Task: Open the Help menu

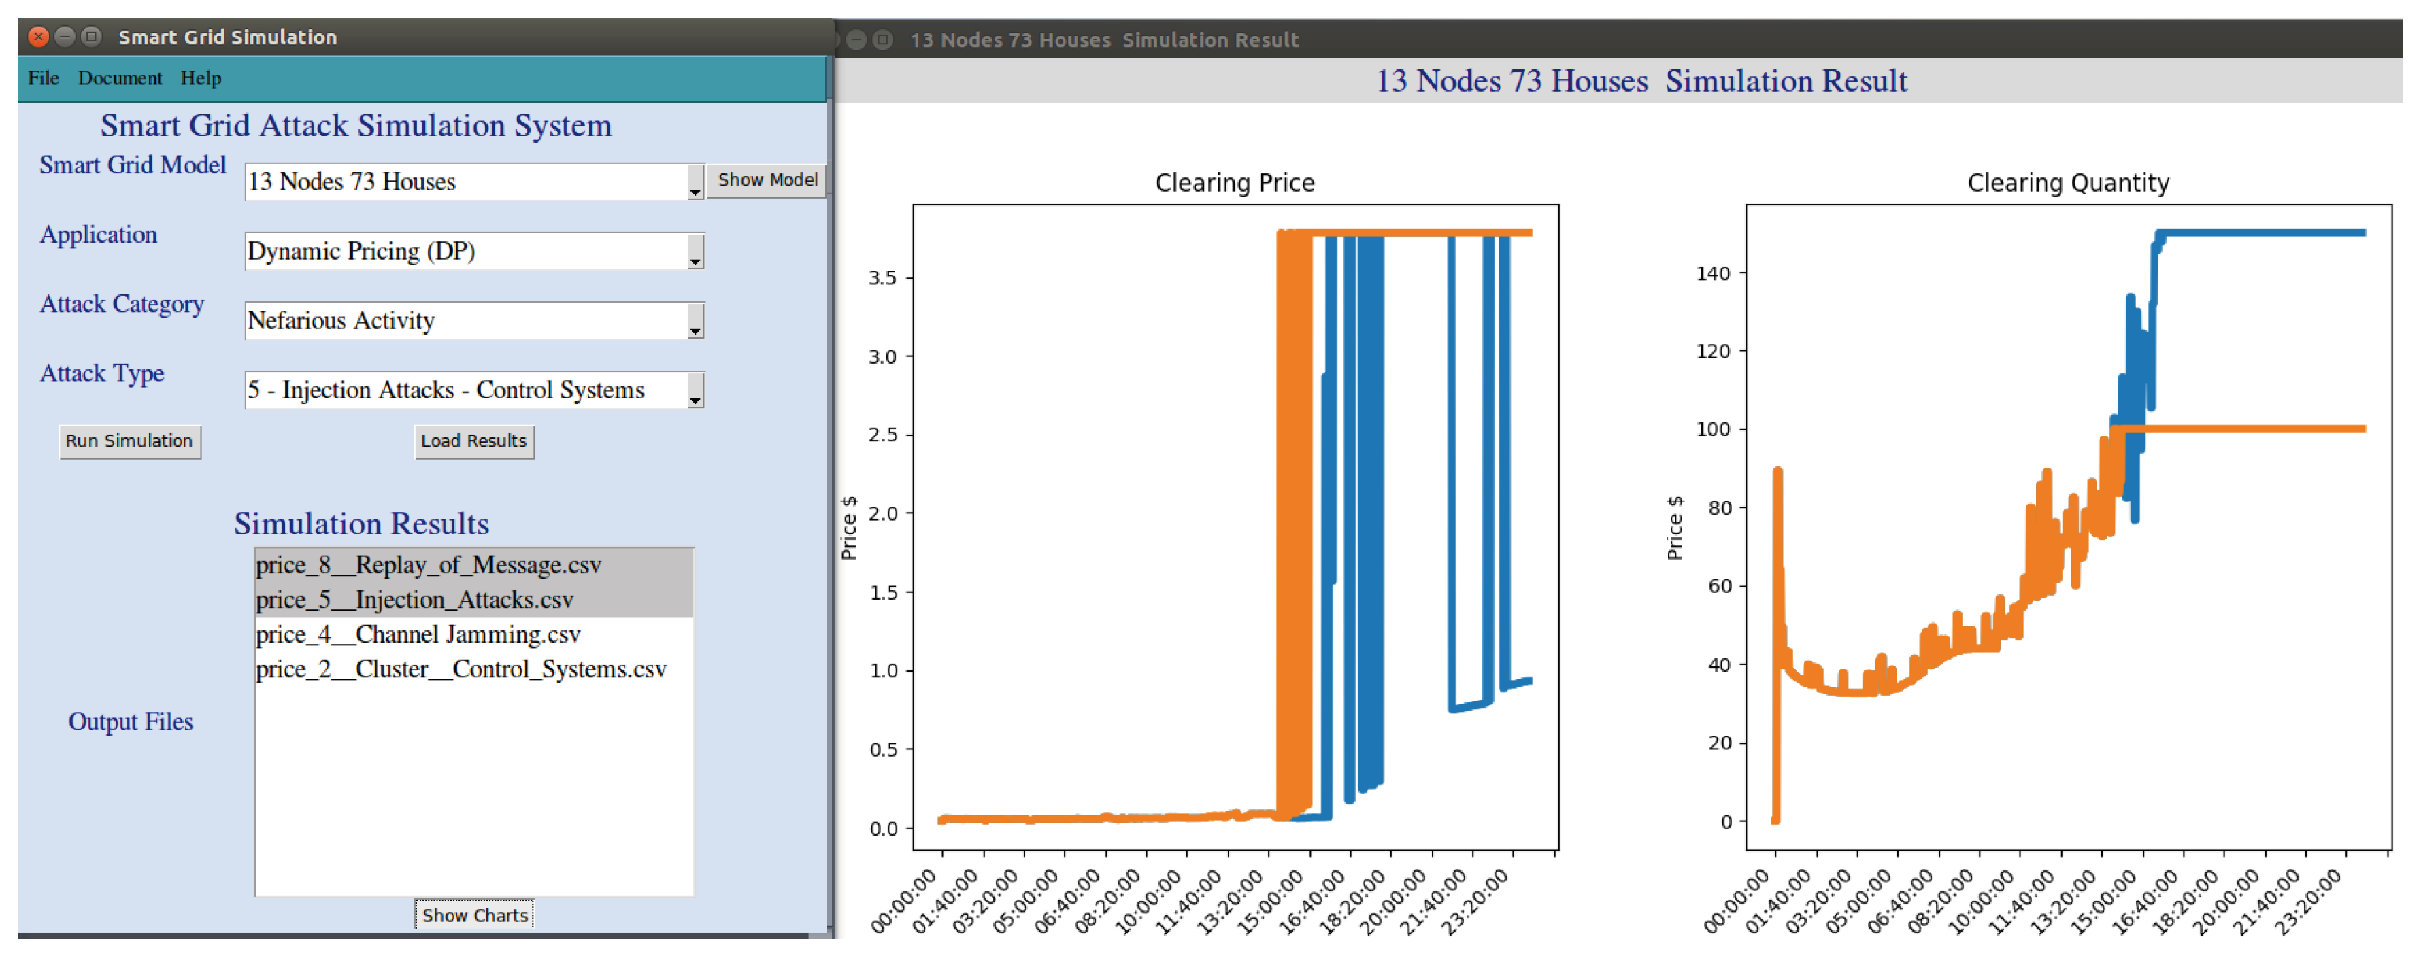Action: (x=201, y=78)
